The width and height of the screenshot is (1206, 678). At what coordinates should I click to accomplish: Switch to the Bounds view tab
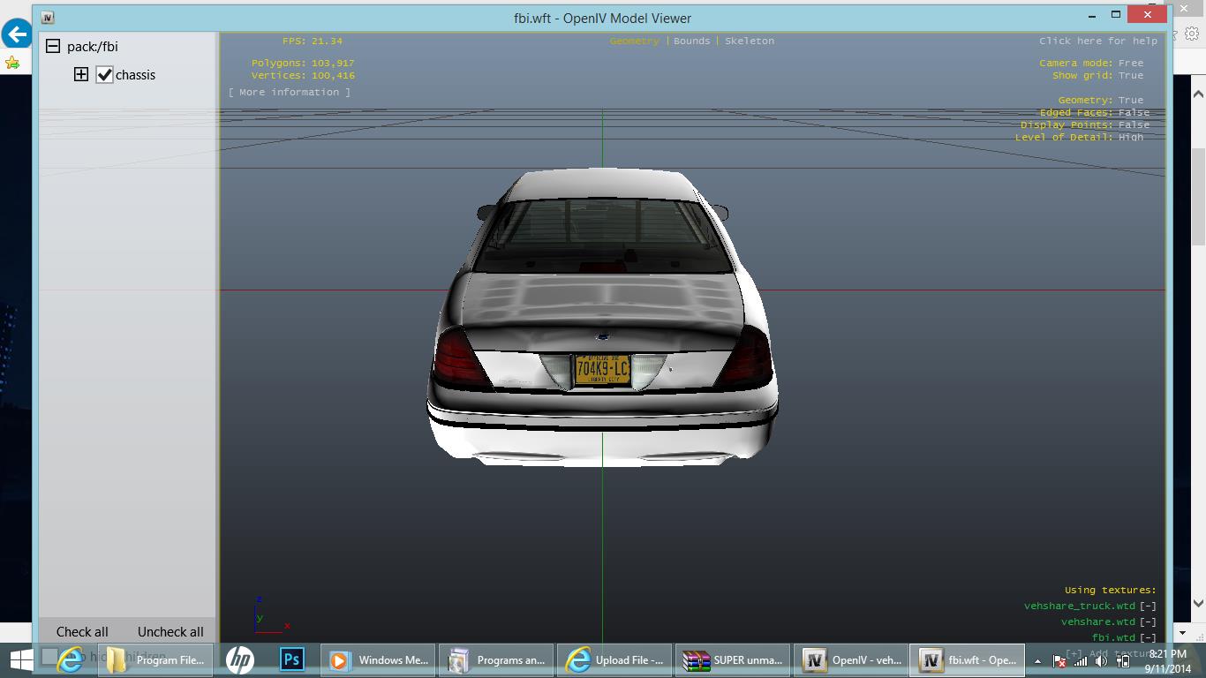pyautogui.click(x=691, y=41)
